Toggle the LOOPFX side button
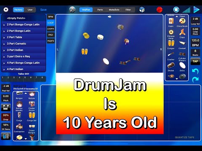202x151 pixels. [x=50, y=29]
